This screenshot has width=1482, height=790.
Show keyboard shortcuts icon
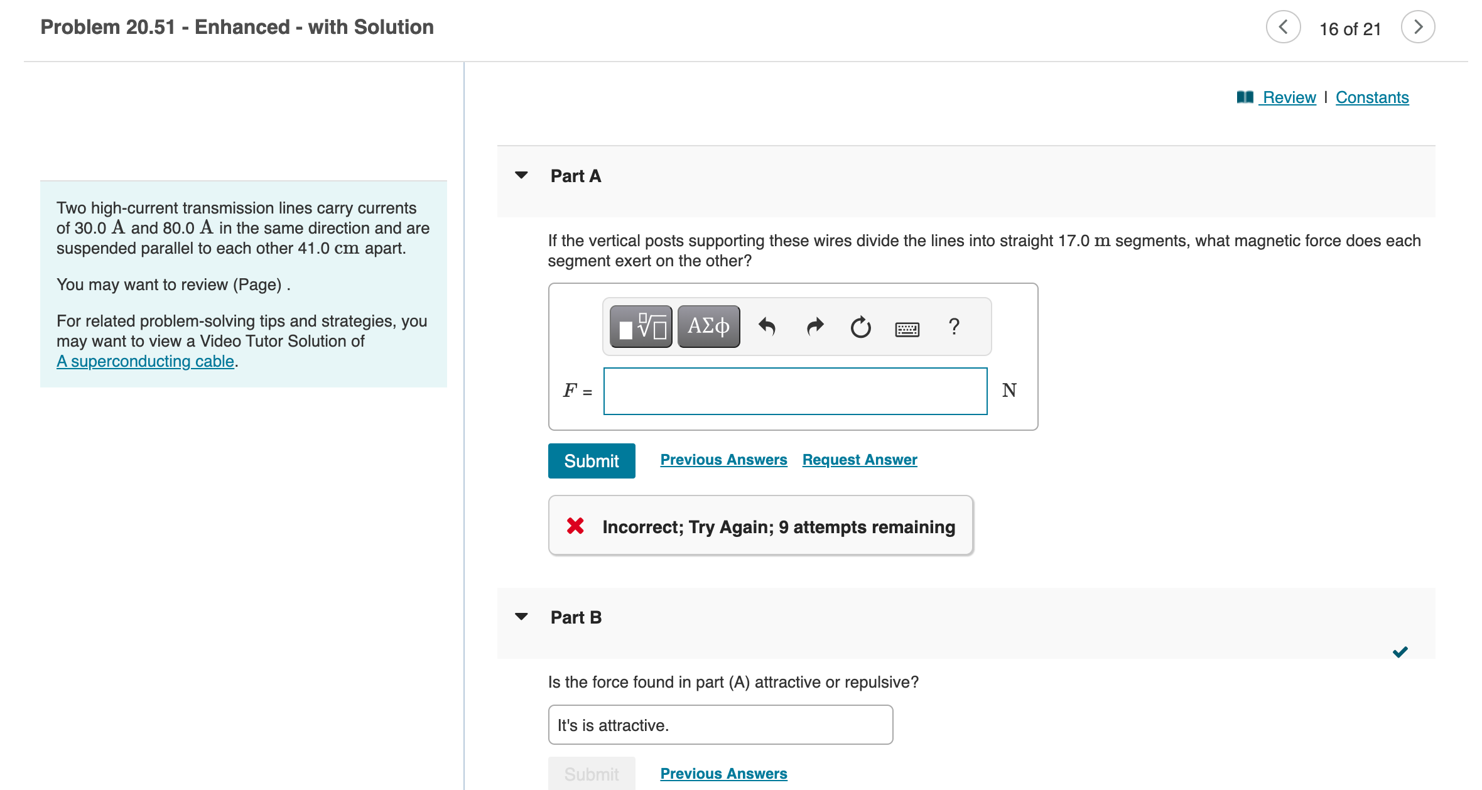point(907,328)
